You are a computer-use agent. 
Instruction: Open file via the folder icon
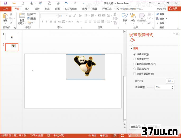coord(14,3)
